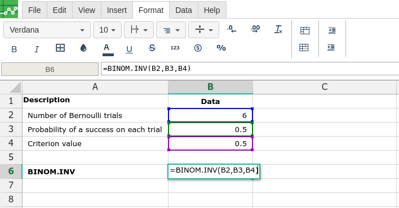Viewport: 399px width, 208px height.
Task: Toggle bold formatting
Action: (14, 49)
